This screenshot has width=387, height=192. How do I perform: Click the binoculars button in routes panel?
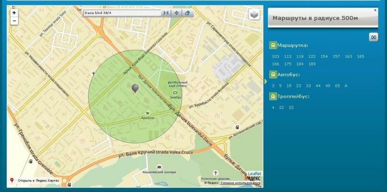click(373, 37)
